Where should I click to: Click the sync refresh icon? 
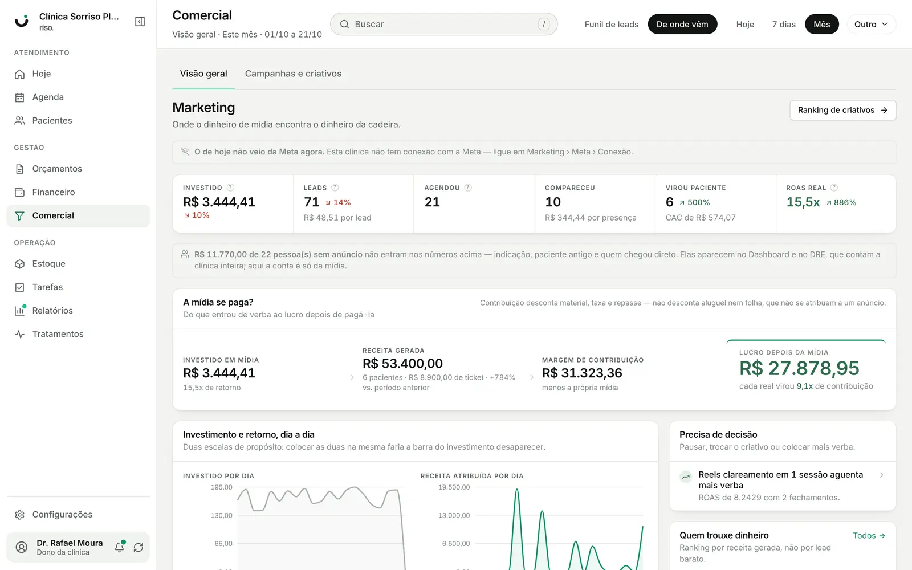pyautogui.click(x=139, y=547)
